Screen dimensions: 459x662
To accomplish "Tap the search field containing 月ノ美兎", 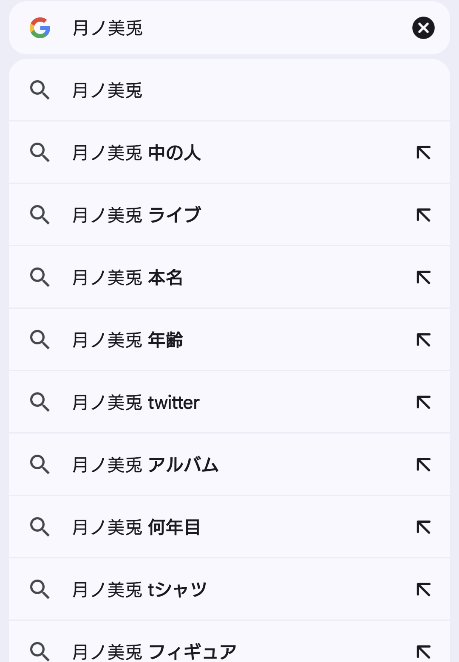I will click(229, 28).
